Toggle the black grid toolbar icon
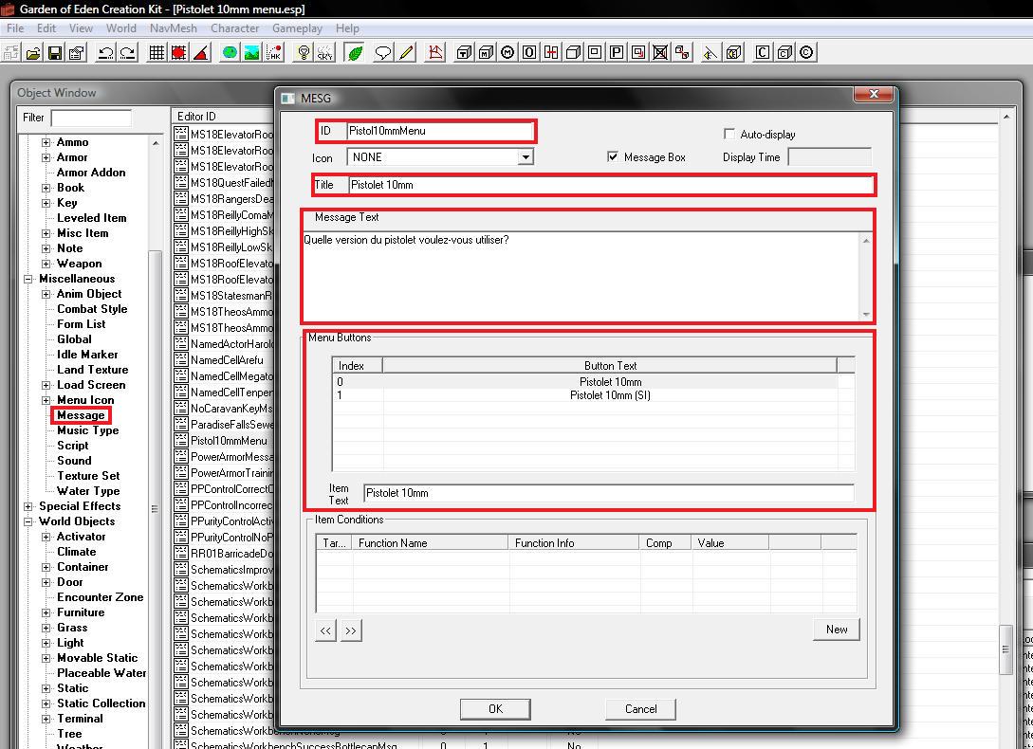1033x749 pixels. click(x=157, y=53)
